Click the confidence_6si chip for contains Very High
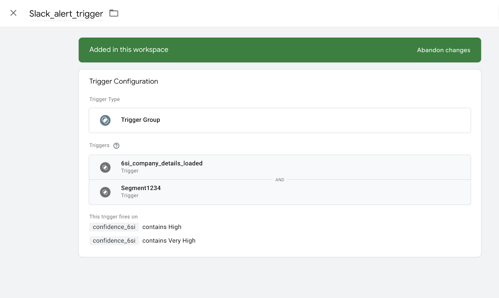 114,241
